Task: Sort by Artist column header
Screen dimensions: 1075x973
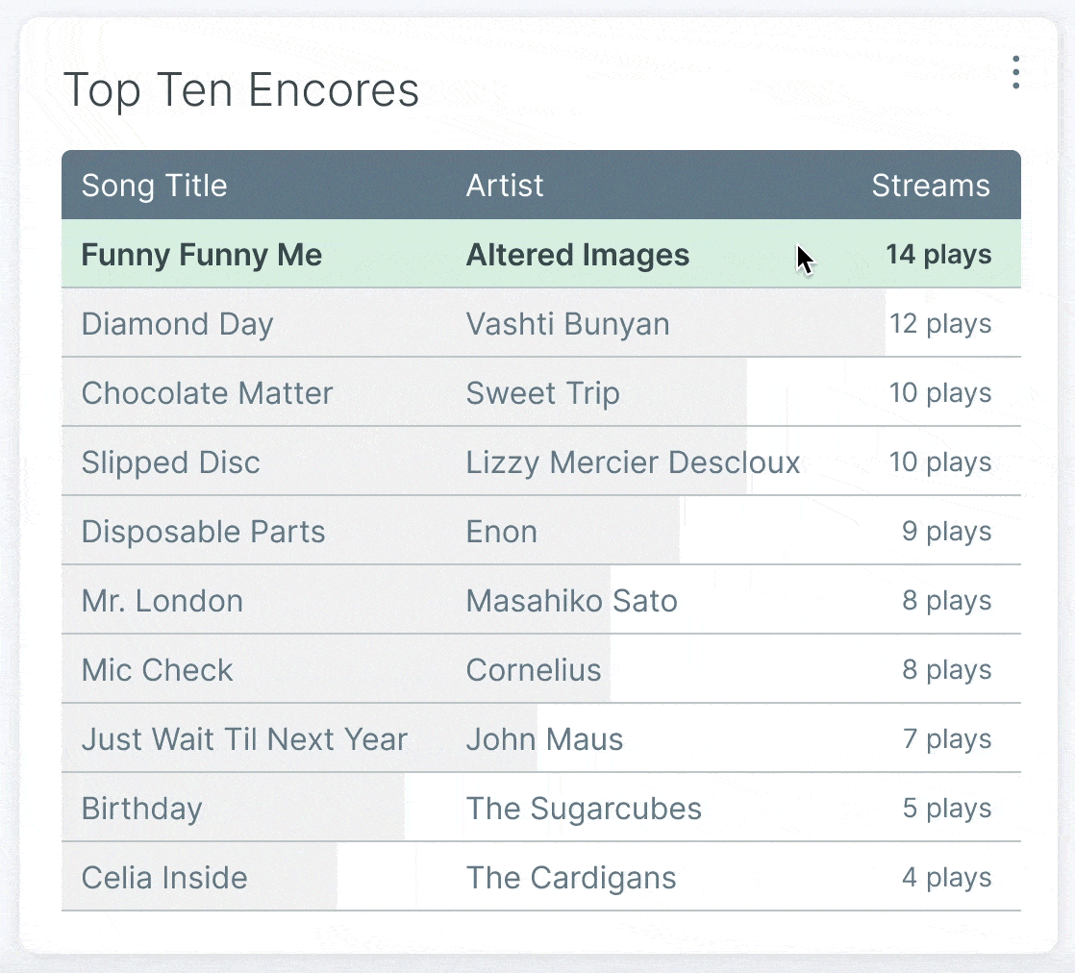Action: [x=505, y=186]
